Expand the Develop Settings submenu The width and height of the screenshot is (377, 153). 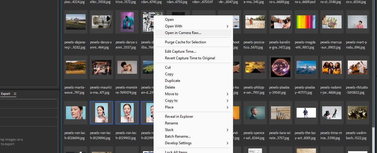tap(193, 143)
